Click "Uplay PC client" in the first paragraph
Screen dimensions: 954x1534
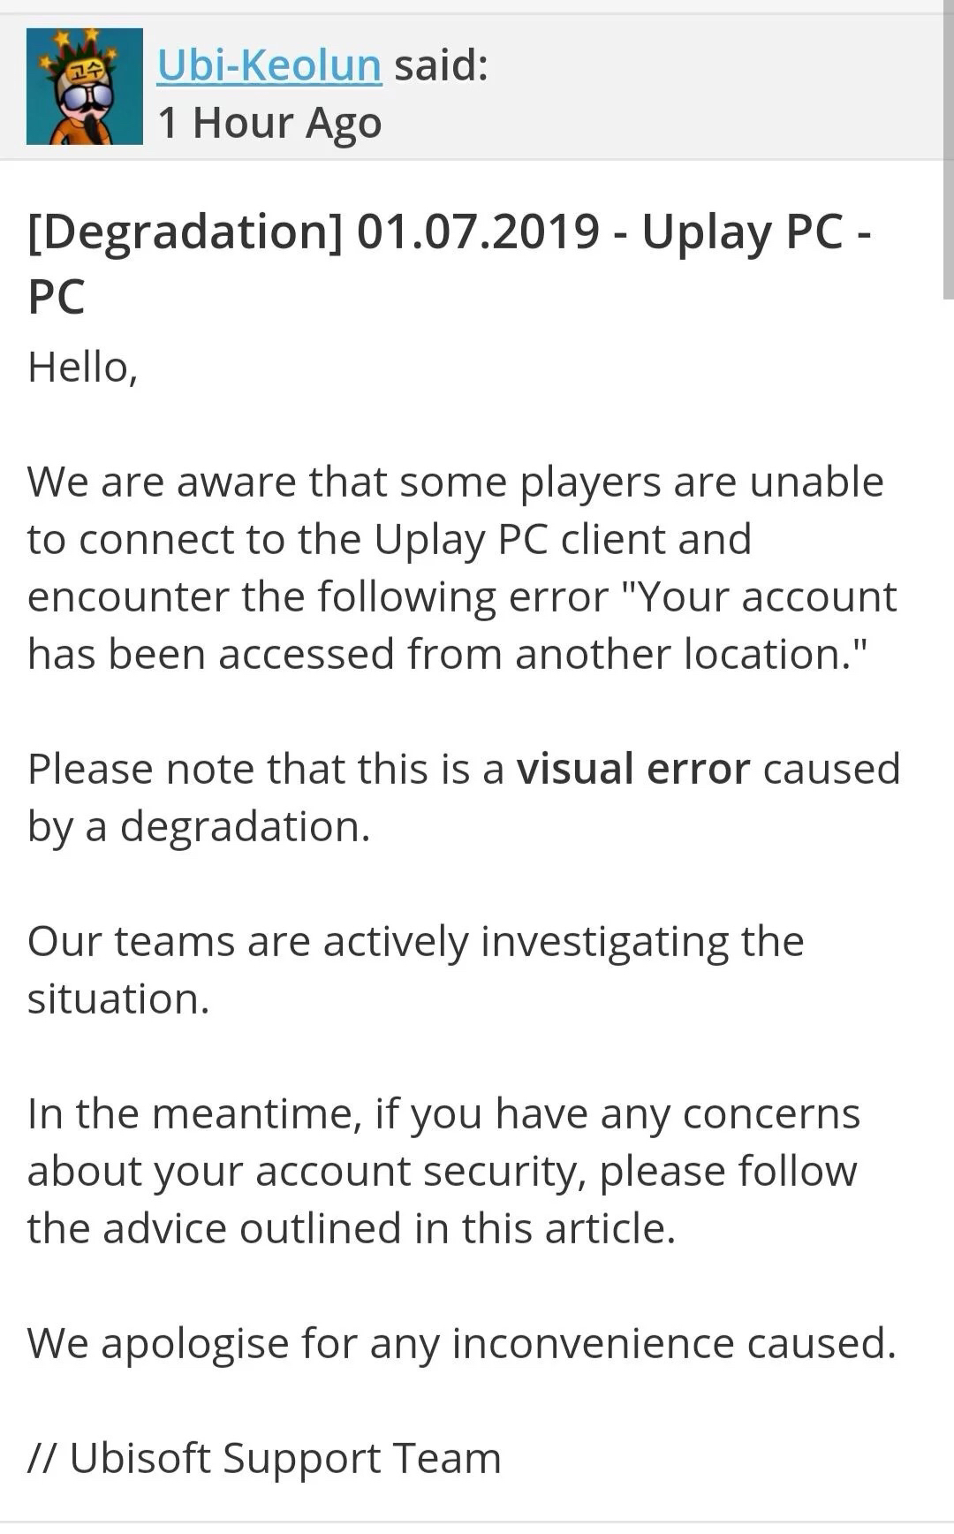point(562,539)
